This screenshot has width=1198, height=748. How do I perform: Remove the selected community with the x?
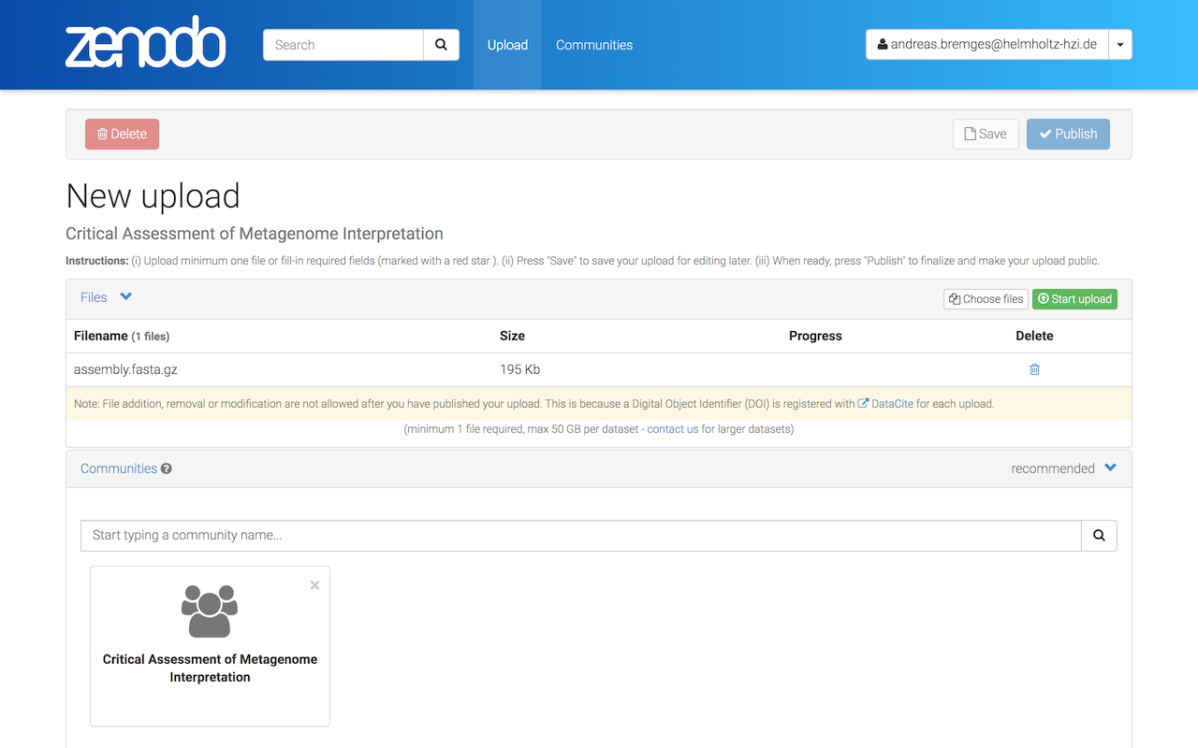click(314, 585)
